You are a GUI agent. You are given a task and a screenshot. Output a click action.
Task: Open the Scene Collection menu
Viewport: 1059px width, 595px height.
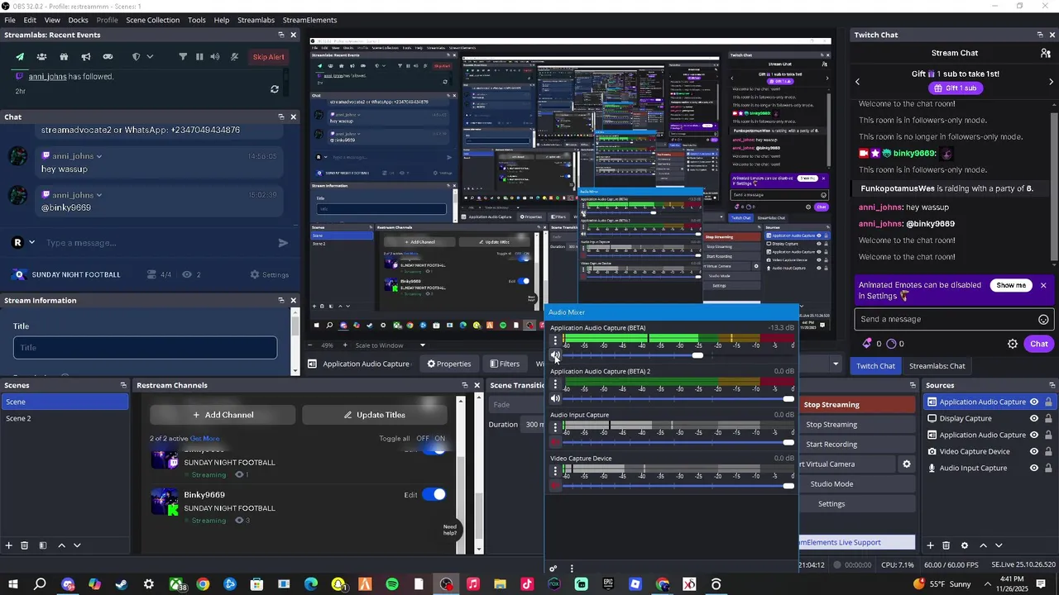153,20
